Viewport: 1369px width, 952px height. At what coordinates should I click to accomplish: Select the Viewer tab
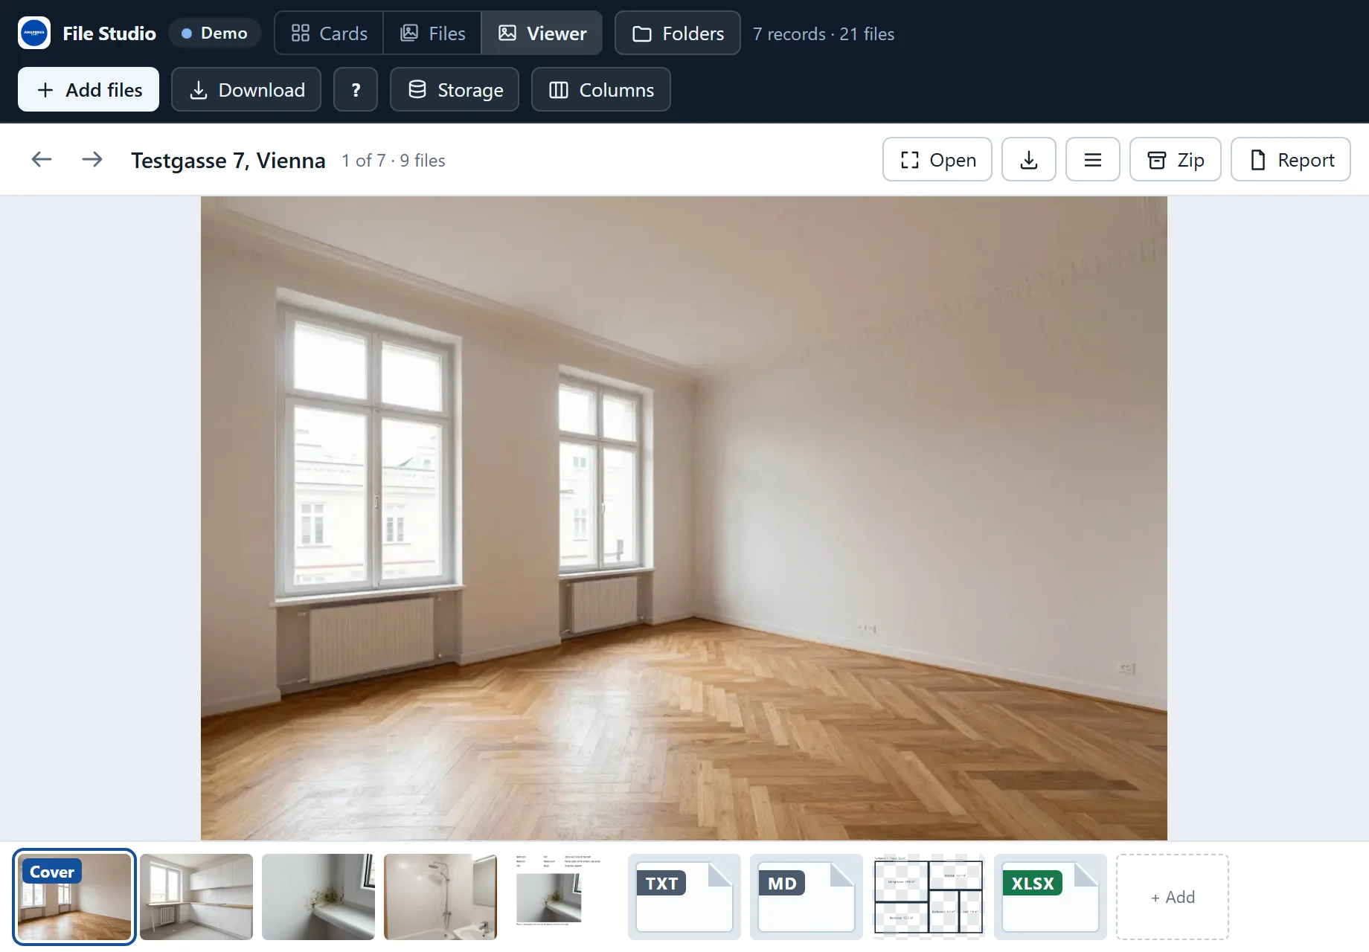click(542, 33)
